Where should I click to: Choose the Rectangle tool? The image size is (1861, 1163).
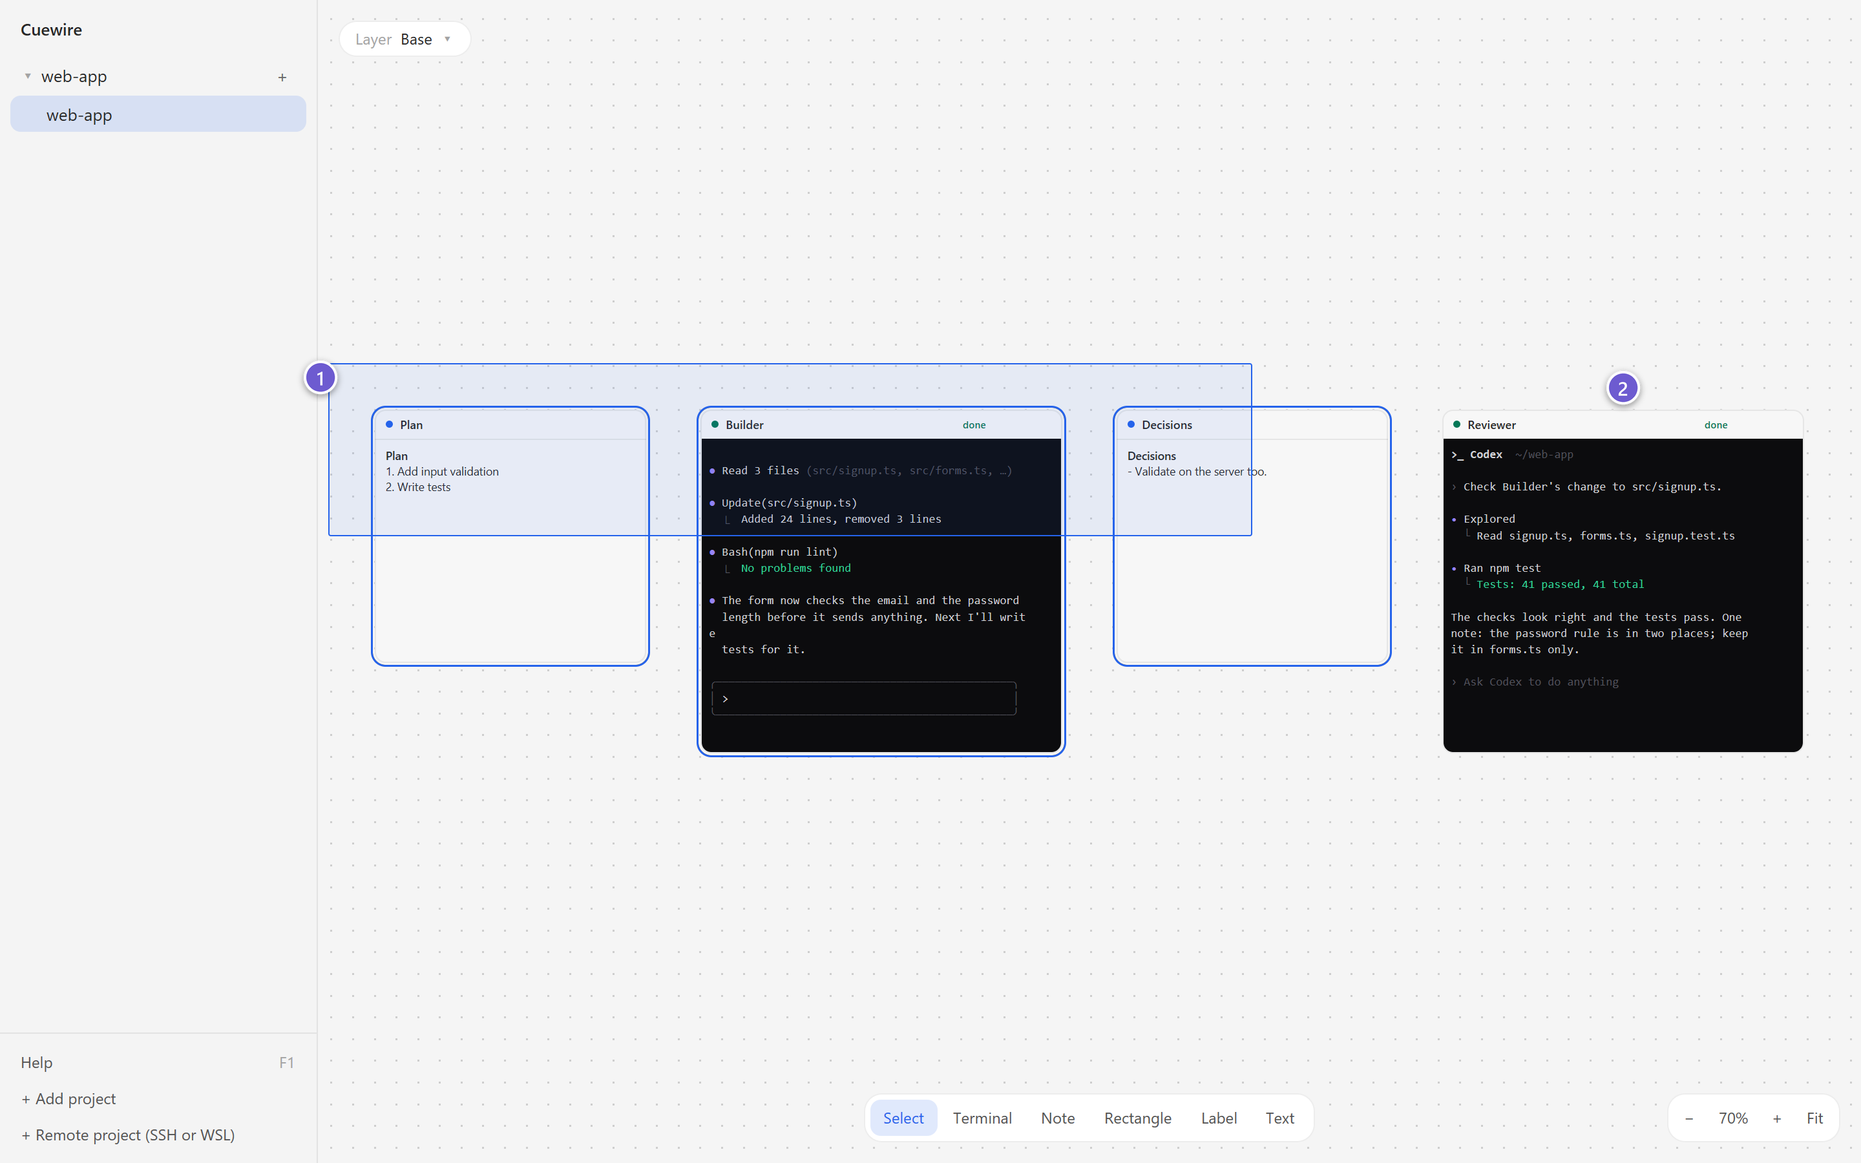click(x=1137, y=1118)
